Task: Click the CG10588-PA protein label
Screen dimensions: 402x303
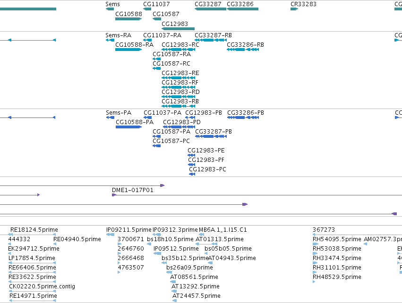Action: [x=135, y=122]
